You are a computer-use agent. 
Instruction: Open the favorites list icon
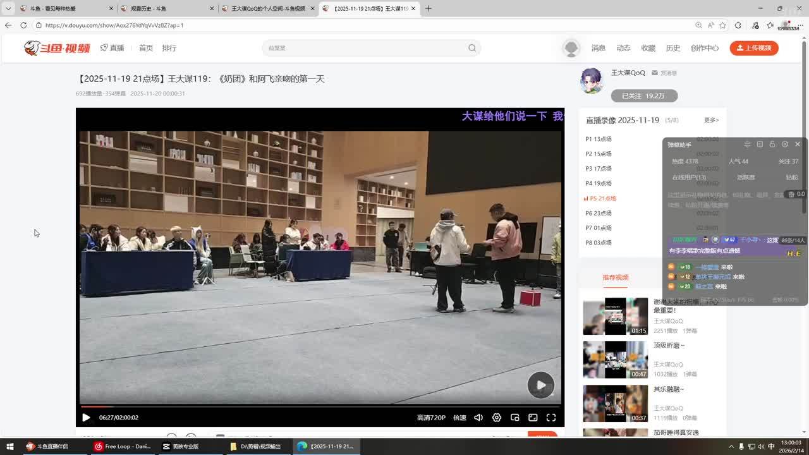pyautogui.click(x=770, y=25)
